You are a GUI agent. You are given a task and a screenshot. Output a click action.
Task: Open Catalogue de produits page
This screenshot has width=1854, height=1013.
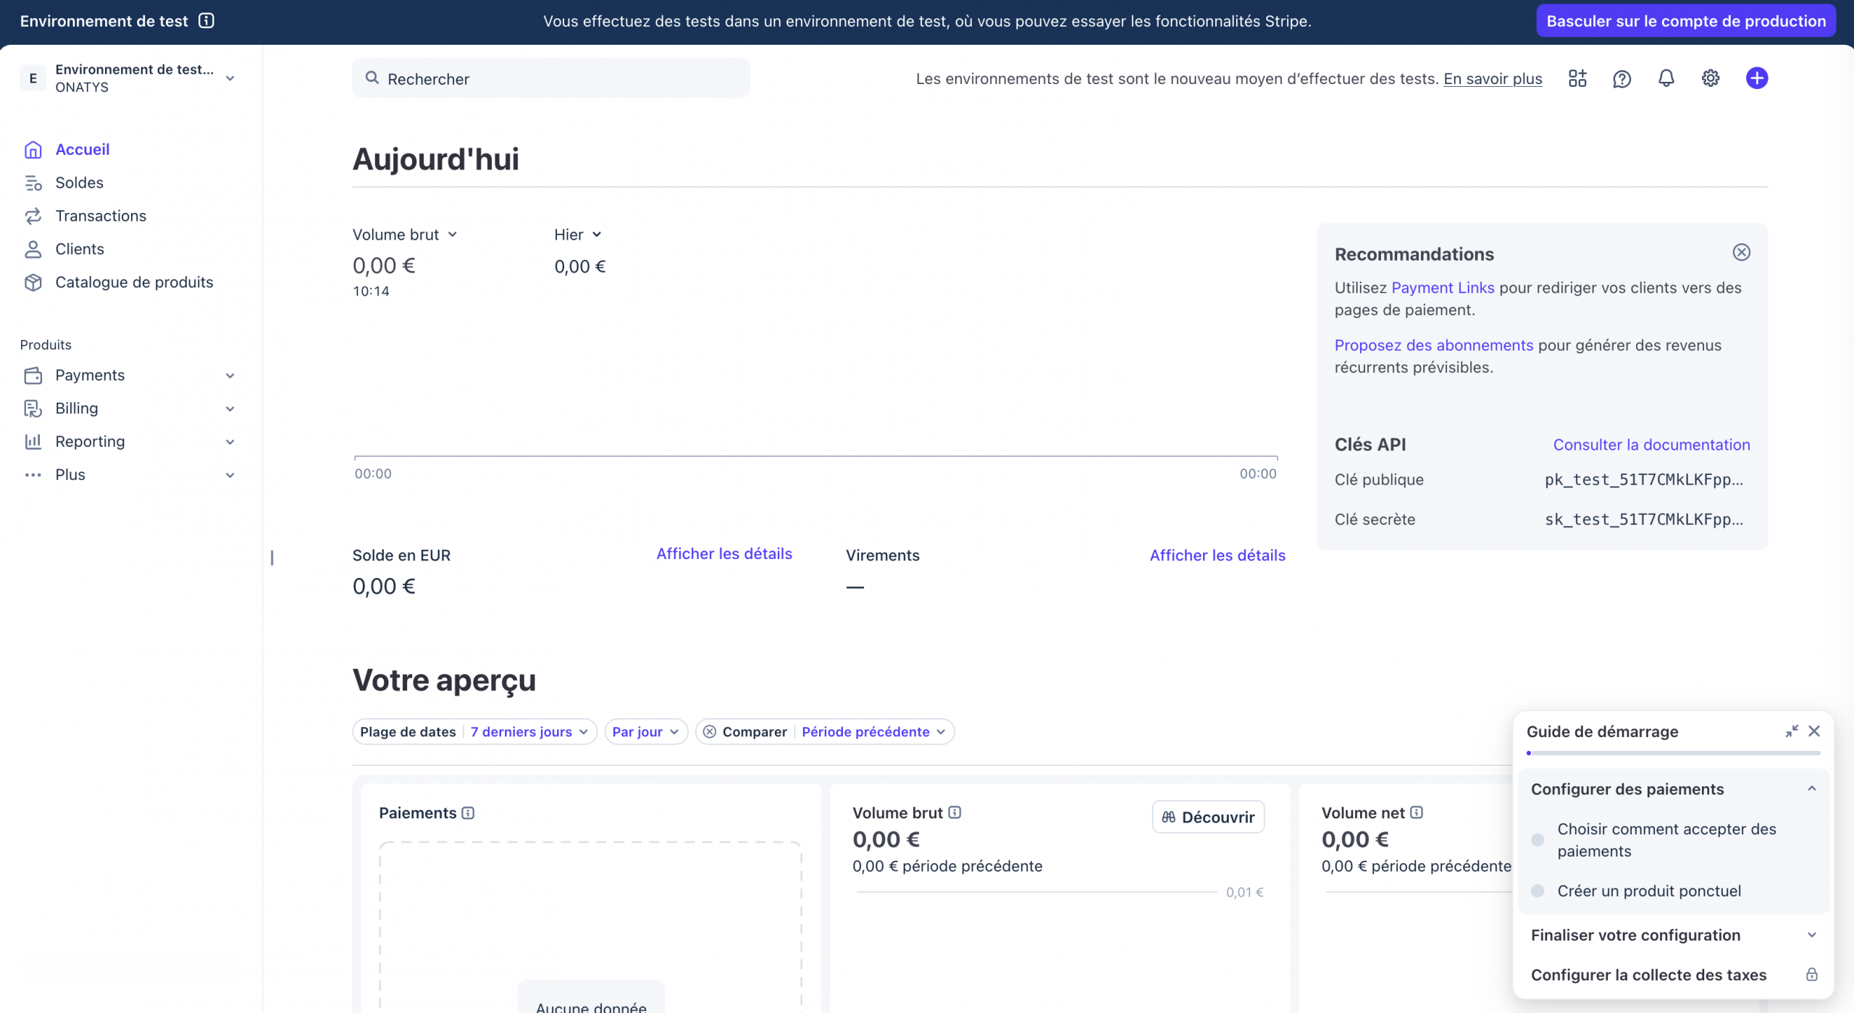pyautogui.click(x=134, y=282)
